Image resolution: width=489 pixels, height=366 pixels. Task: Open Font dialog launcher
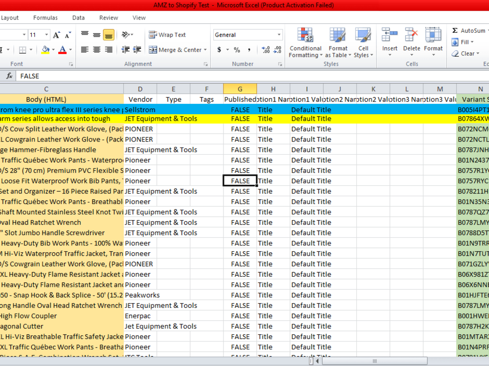click(71, 64)
